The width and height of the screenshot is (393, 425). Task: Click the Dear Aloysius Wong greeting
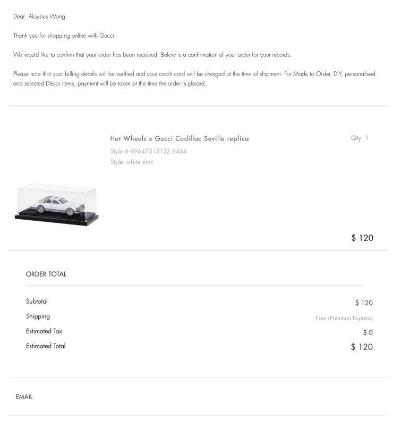[x=39, y=16]
